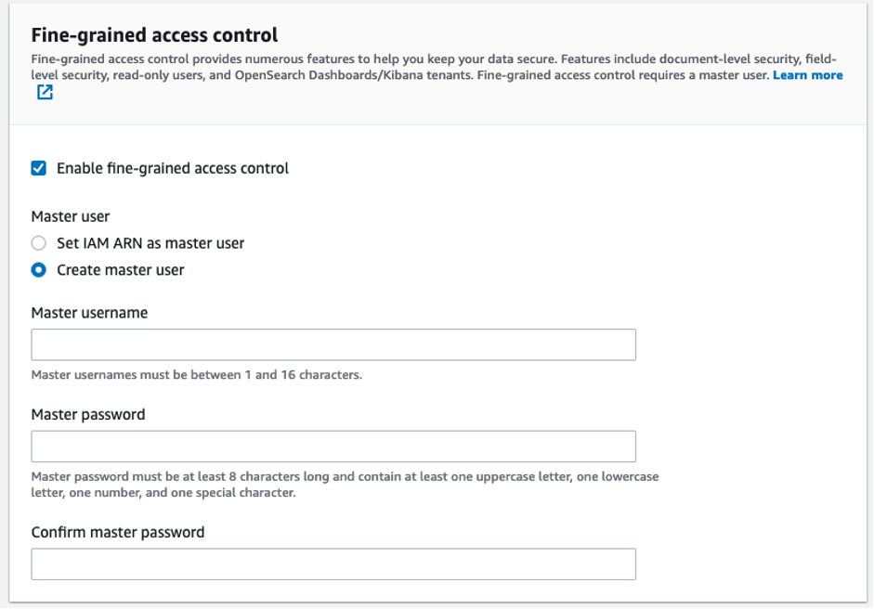This screenshot has height=609, width=874.
Task: Click into the Master password input field
Action: click(333, 447)
